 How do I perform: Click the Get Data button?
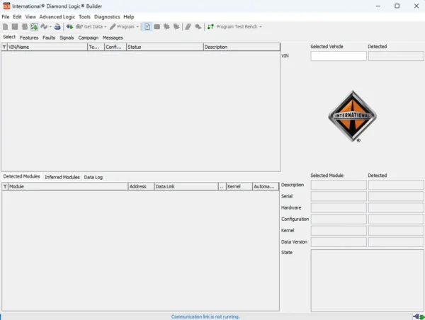[89, 27]
